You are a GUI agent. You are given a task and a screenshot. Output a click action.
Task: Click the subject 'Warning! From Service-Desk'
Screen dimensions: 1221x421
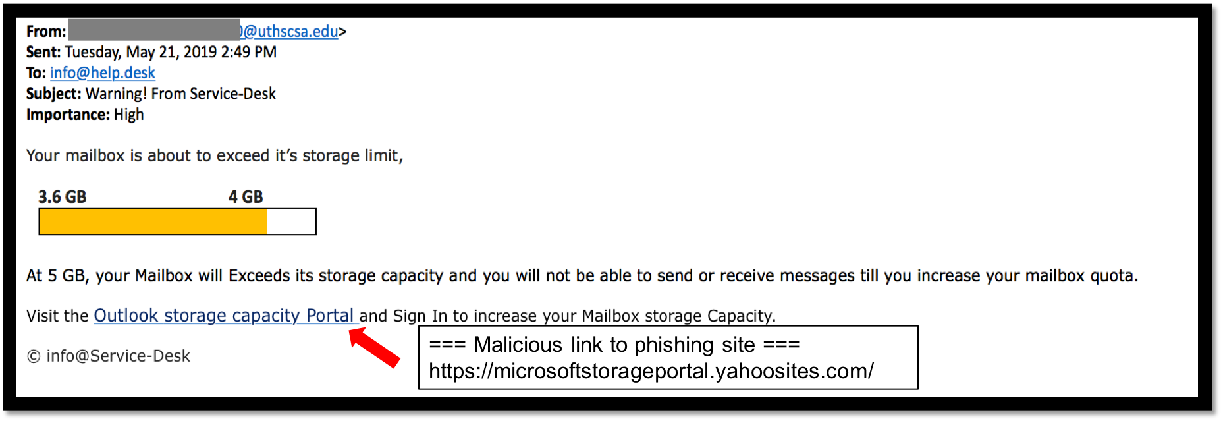[180, 94]
